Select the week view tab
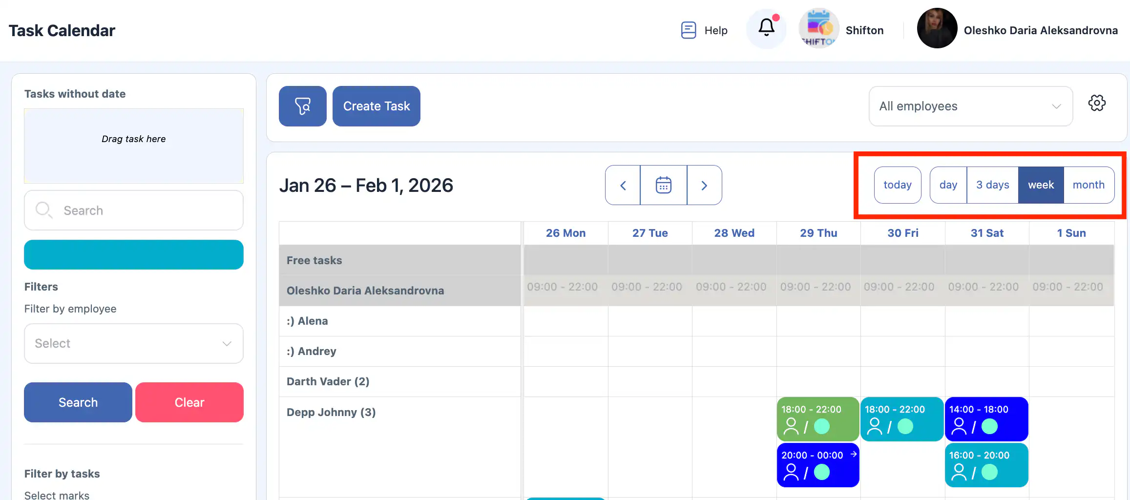1130x500 pixels. pos(1041,185)
